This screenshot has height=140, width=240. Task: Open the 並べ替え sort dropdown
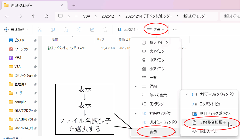[x=128, y=30]
